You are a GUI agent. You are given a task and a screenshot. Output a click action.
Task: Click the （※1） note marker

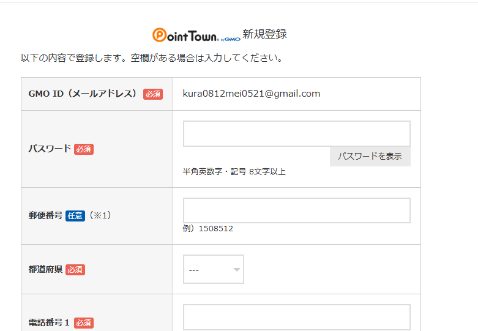pos(100,215)
